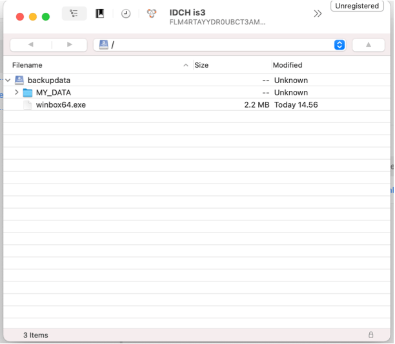Screen dimensions: 395x344
Task: Open the Bonjour services view
Action: coord(152,14)
